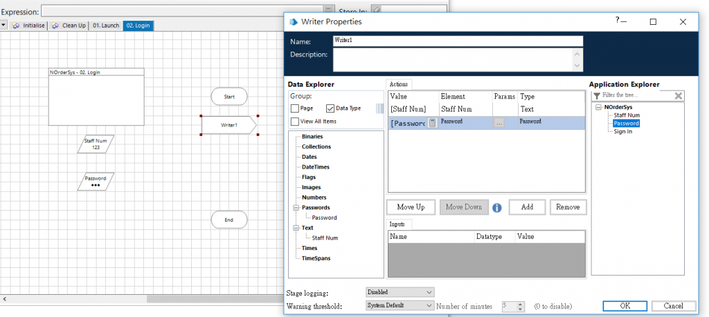This screenshot has width=709, height=317.
Task: Select the Password data item on canvas
Action: [96, 181]
